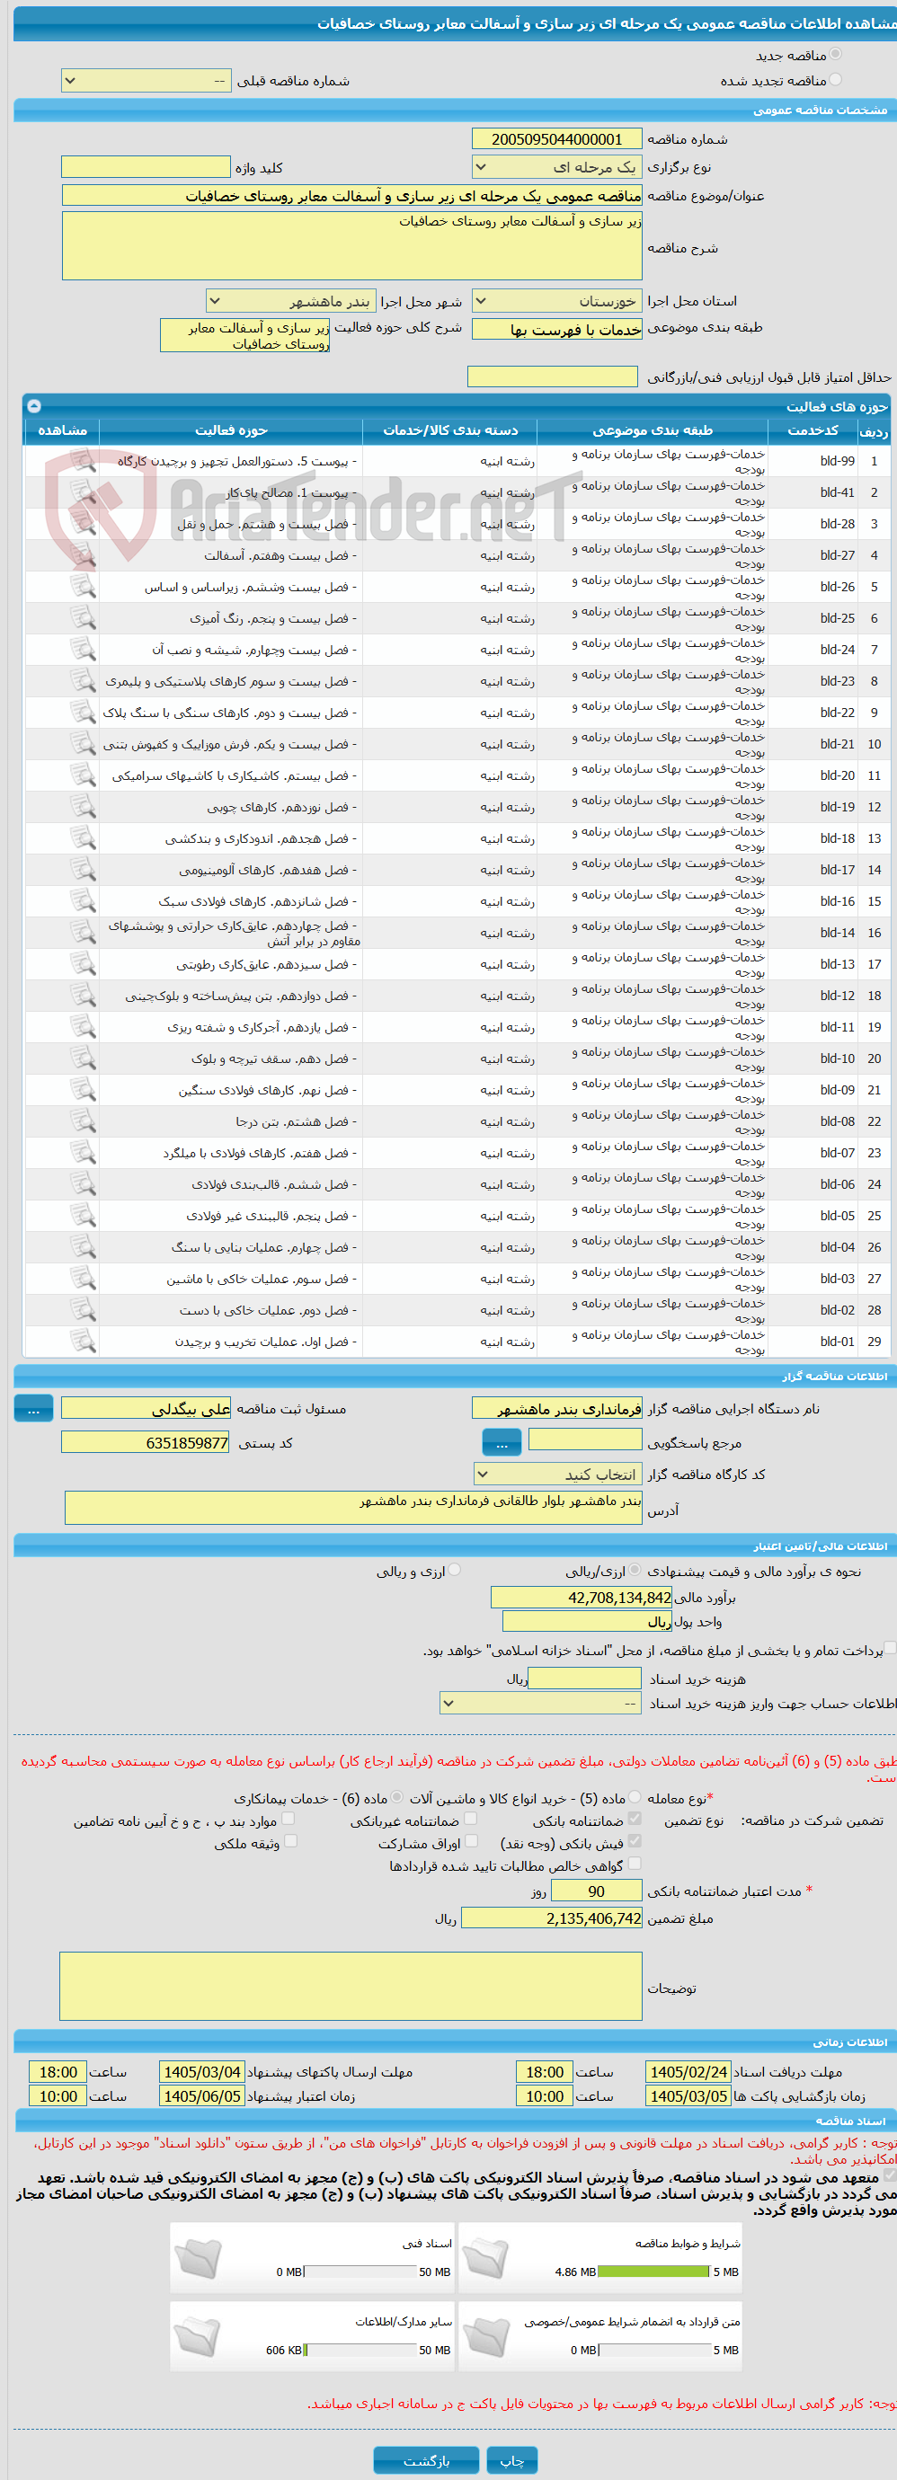Open view icon for row bld-05
This screenshot has width=897, height=2480.
(84, 1215)
